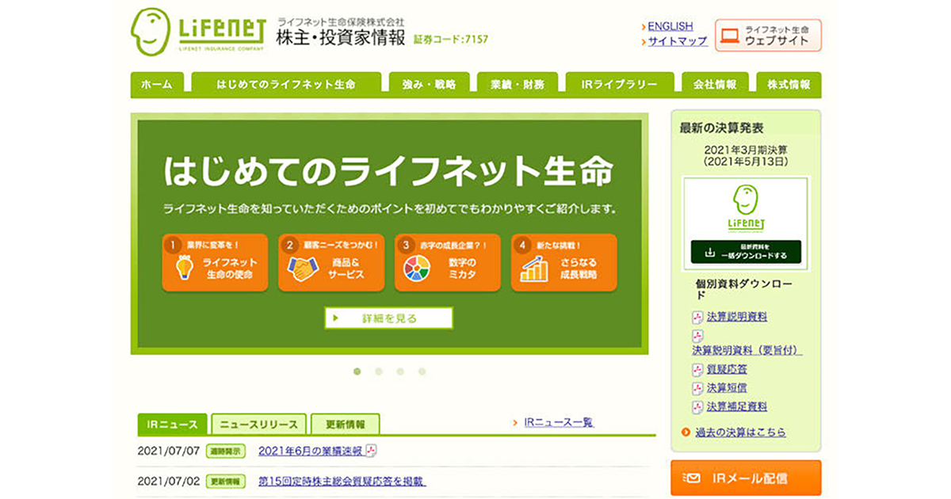Select the 業績・財務 menu item
The image size is (951, 499).
(x=518, y=85)
